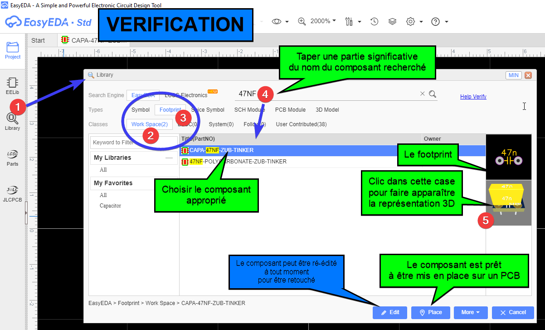Click the My Favorites heading
Image resolution: width=545 pixels, height=330 pixels.
[113, 183]
